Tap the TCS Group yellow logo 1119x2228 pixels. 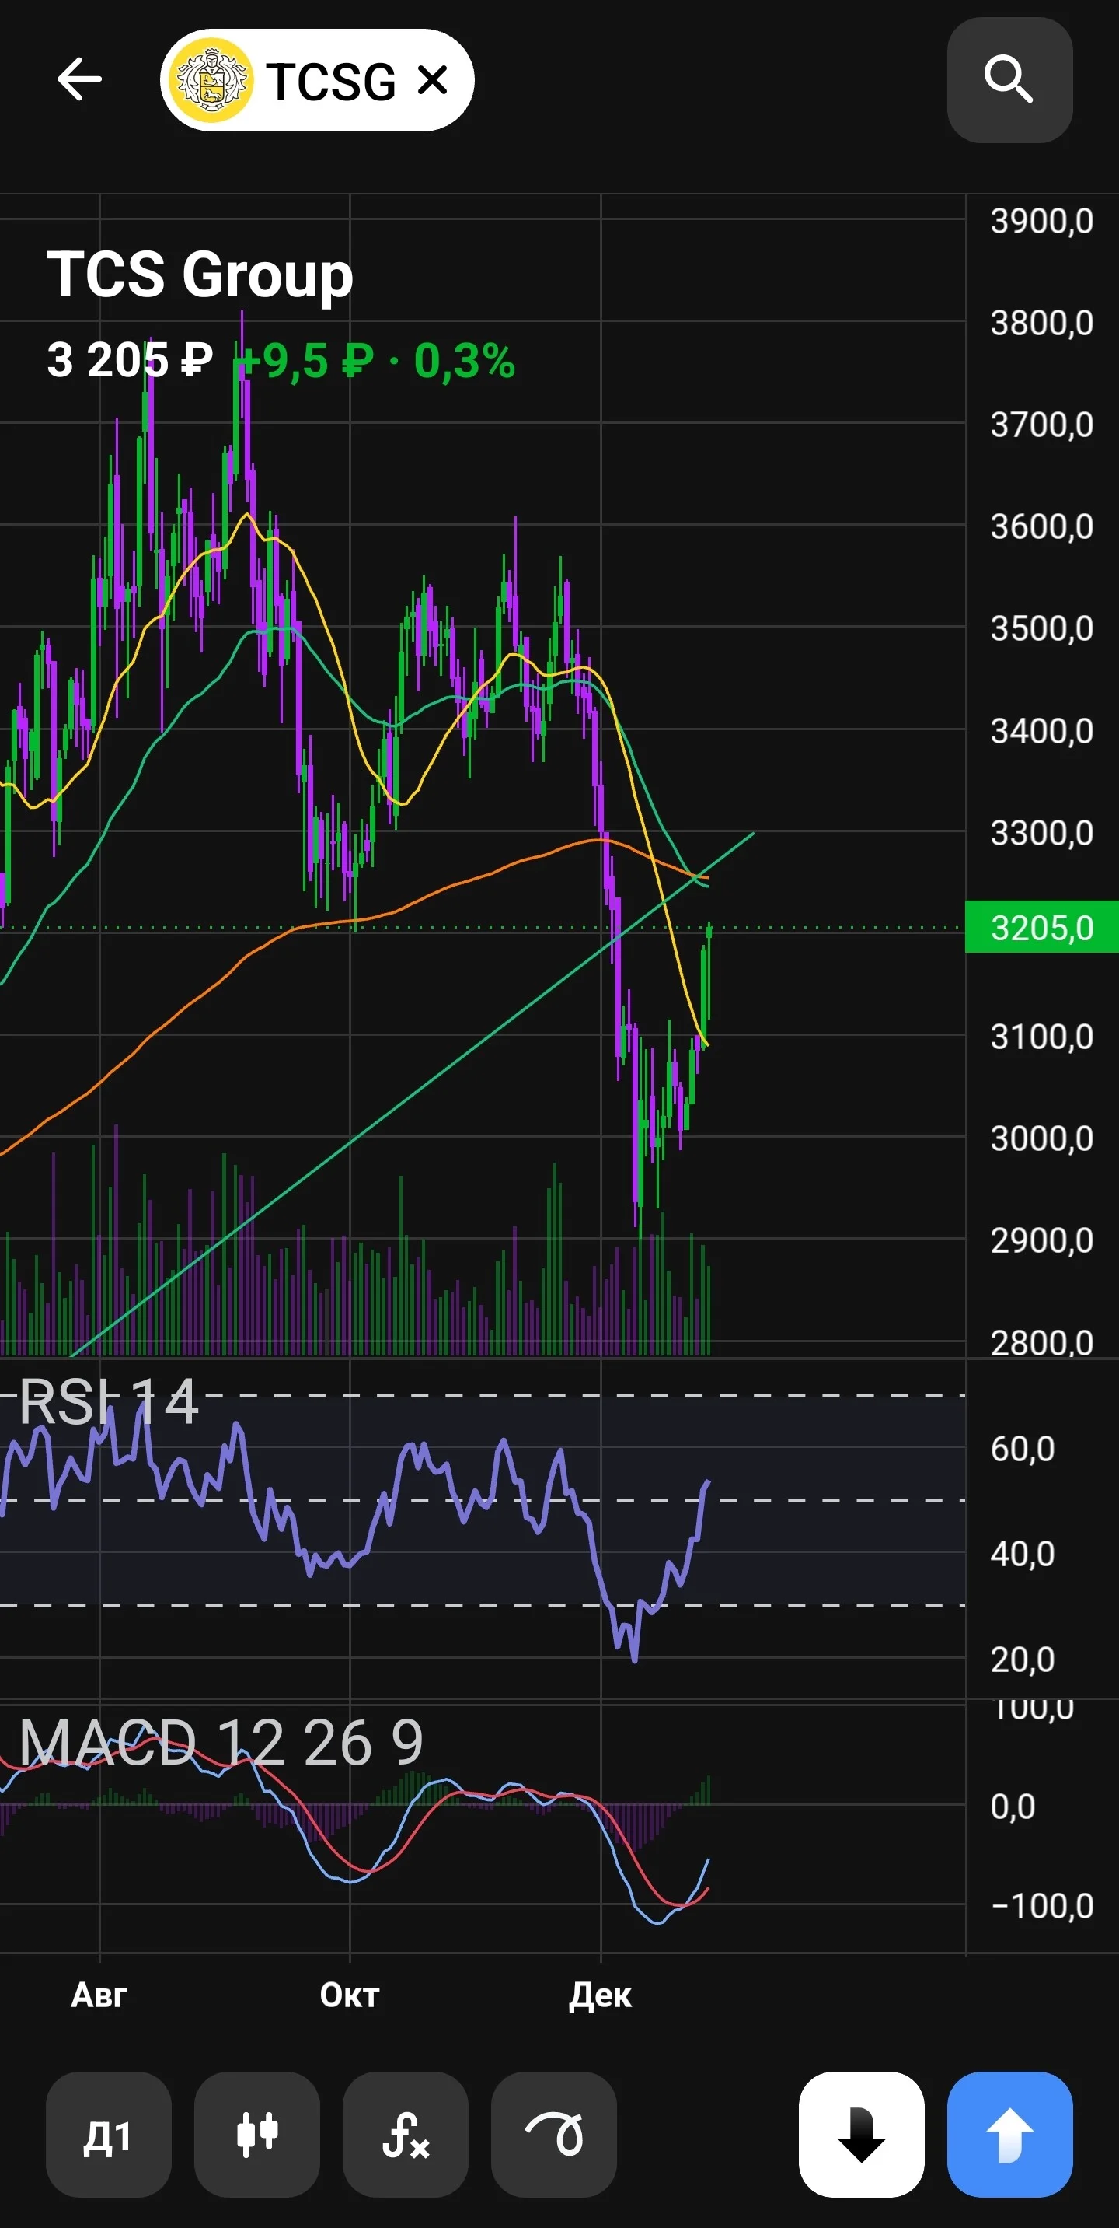tap(211, 80)
